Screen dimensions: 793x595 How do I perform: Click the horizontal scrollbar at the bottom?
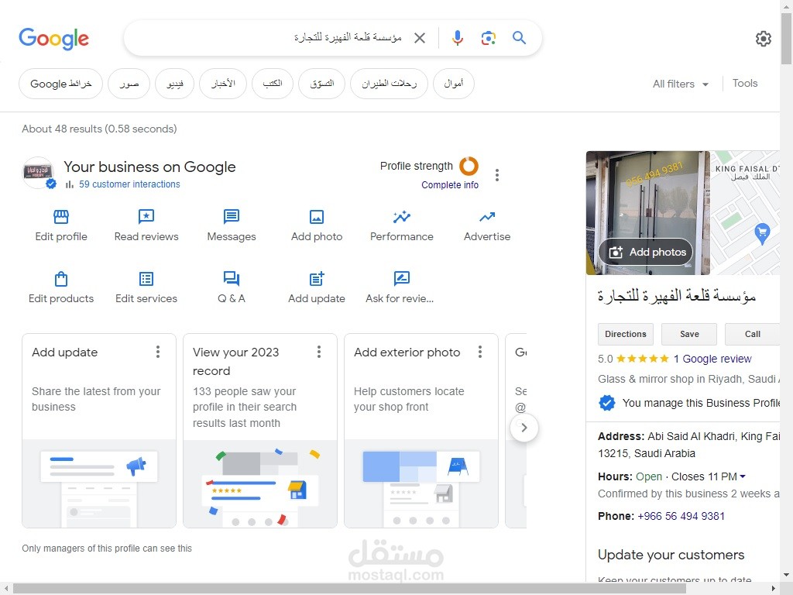point(349,589)
